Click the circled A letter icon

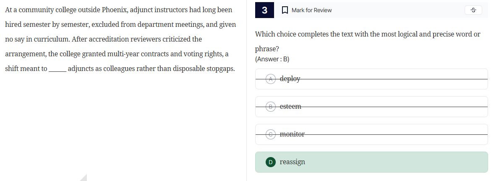point(271,79)
